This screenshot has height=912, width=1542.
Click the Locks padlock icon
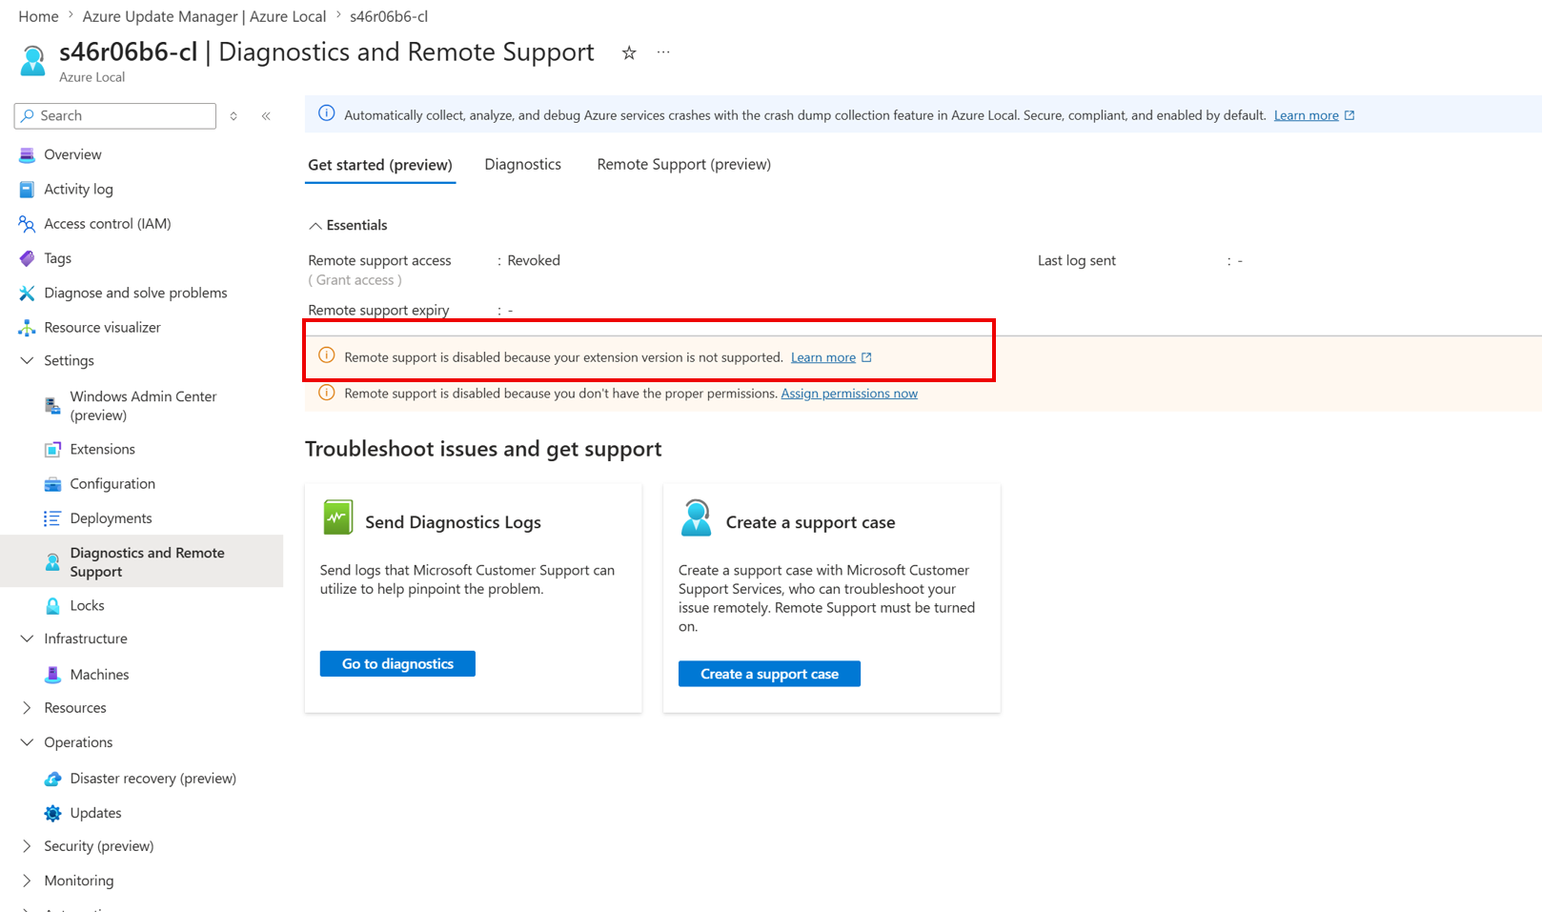(x=52, y=606)
